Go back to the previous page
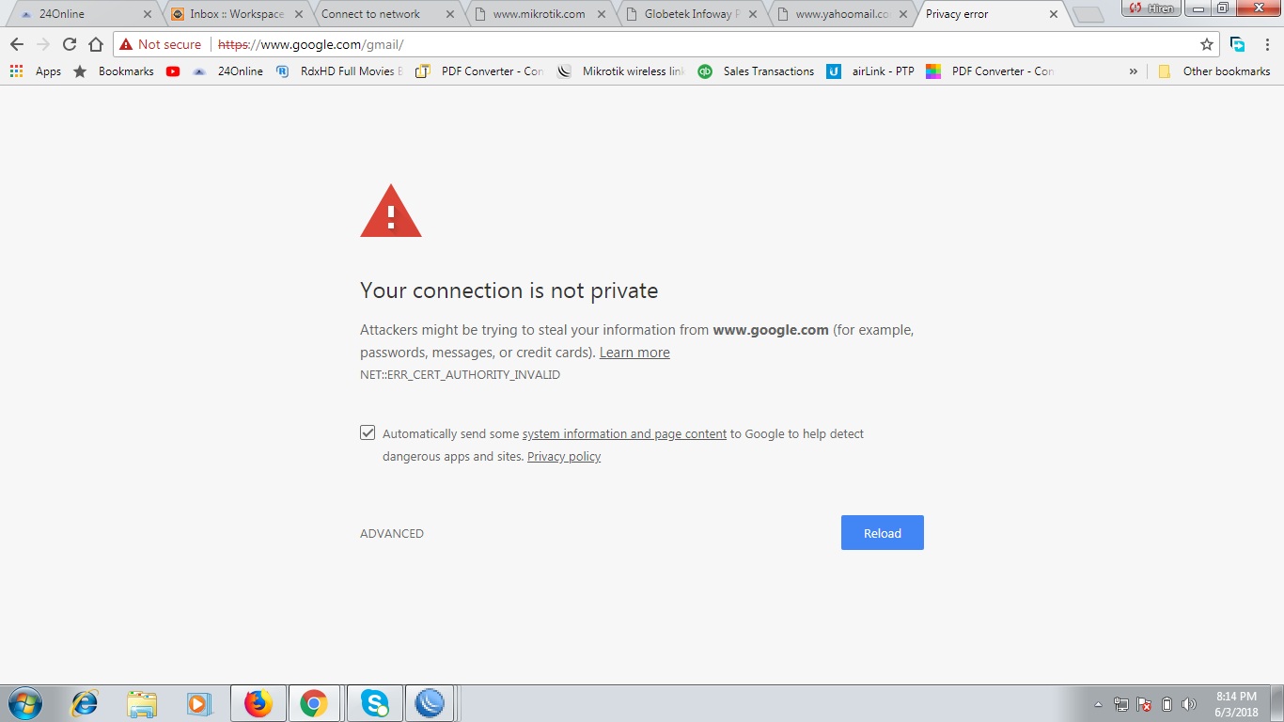 17,44
